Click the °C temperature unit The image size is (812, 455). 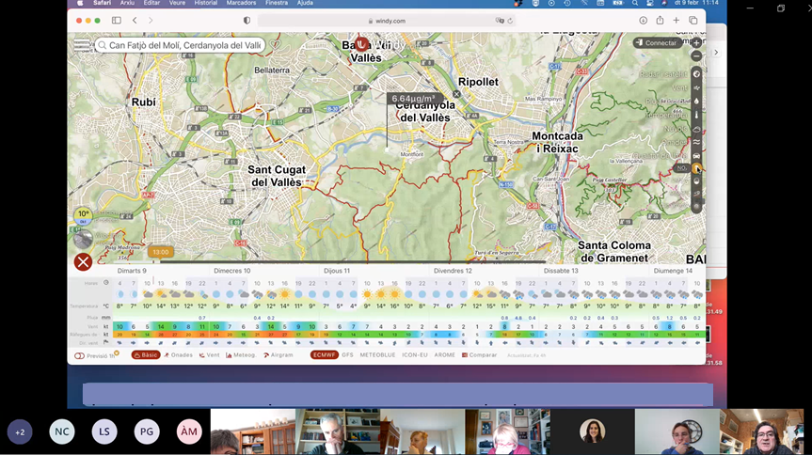pos(106,306)
